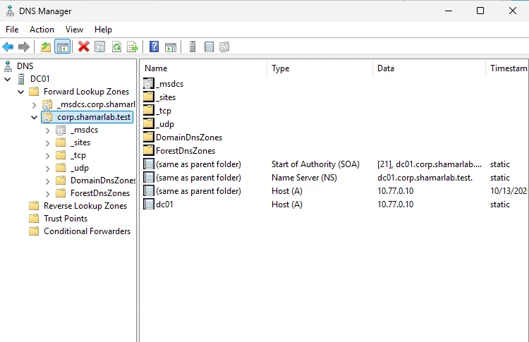Image resolution: width=529 pixels, height=342 pixels.
Task: Select Reverse Lookup Zones folder
Action: [x=85, y=206]
